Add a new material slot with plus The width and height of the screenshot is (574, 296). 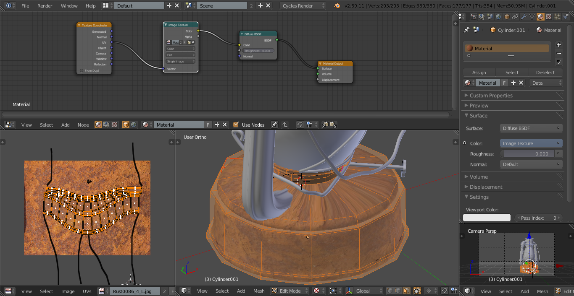pos(558,45)
